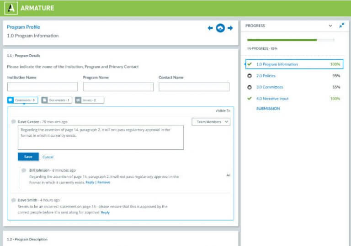Click Dave Smith's comment bubble icon
351x246 pixels.
pyautogui.click(x=13, y=200)
